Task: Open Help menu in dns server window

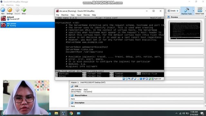Action: point(94,15)
